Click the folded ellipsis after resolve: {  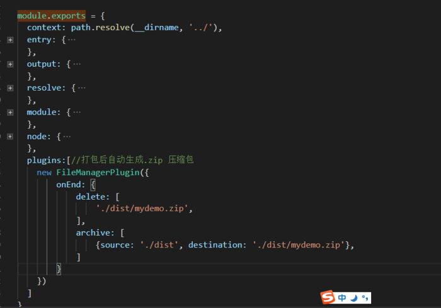coord(81,88)
